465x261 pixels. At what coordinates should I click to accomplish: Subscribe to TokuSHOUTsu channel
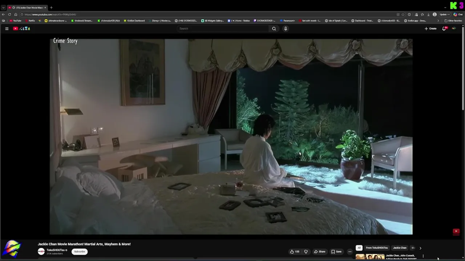80,252
